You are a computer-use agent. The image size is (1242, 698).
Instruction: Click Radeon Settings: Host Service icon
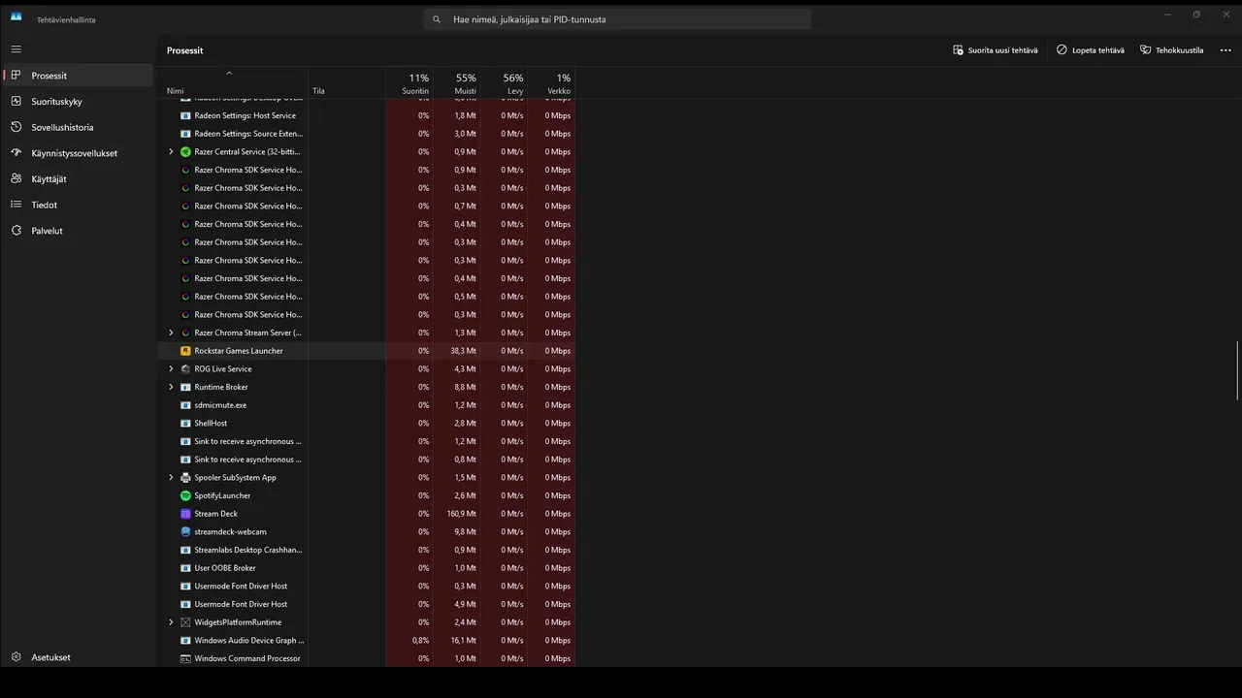pos(185,115)
